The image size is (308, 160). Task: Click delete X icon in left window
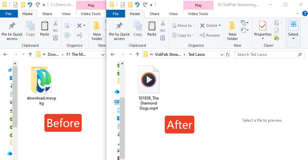(79, 26)
